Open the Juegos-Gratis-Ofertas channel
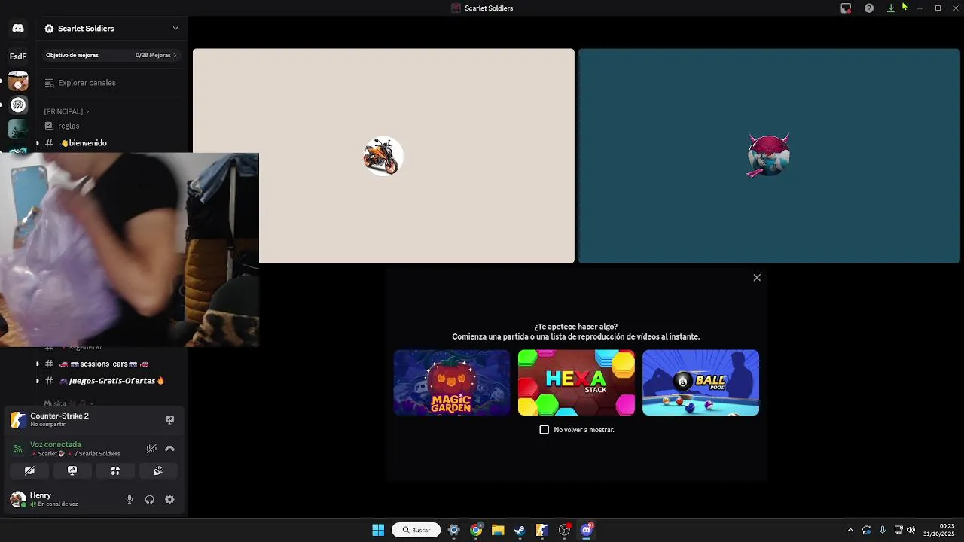 pyautogui.click(x=111, y=381)
